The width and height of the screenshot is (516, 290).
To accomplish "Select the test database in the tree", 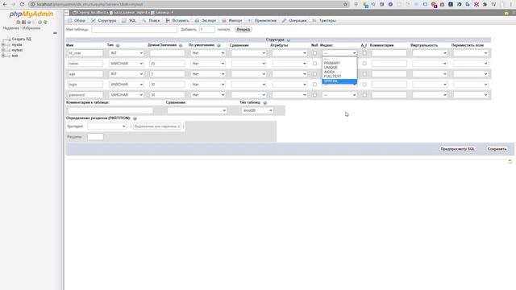I will coord(15,56).
